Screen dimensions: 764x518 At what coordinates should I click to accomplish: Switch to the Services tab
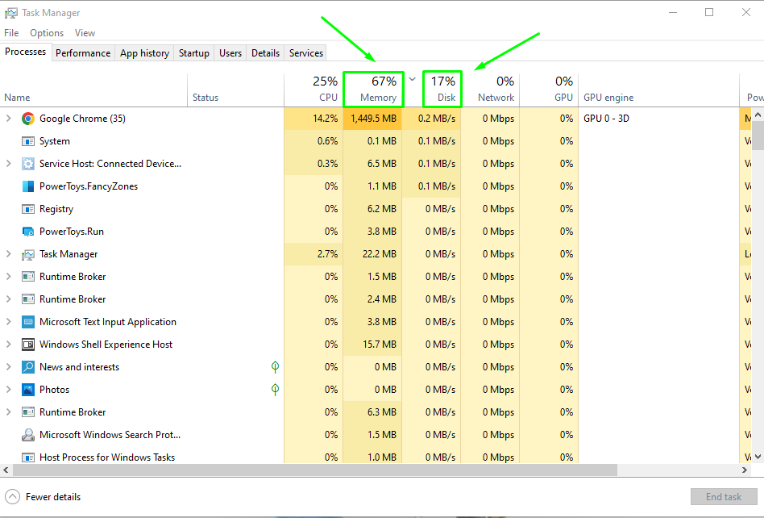(x=306, y=53)
